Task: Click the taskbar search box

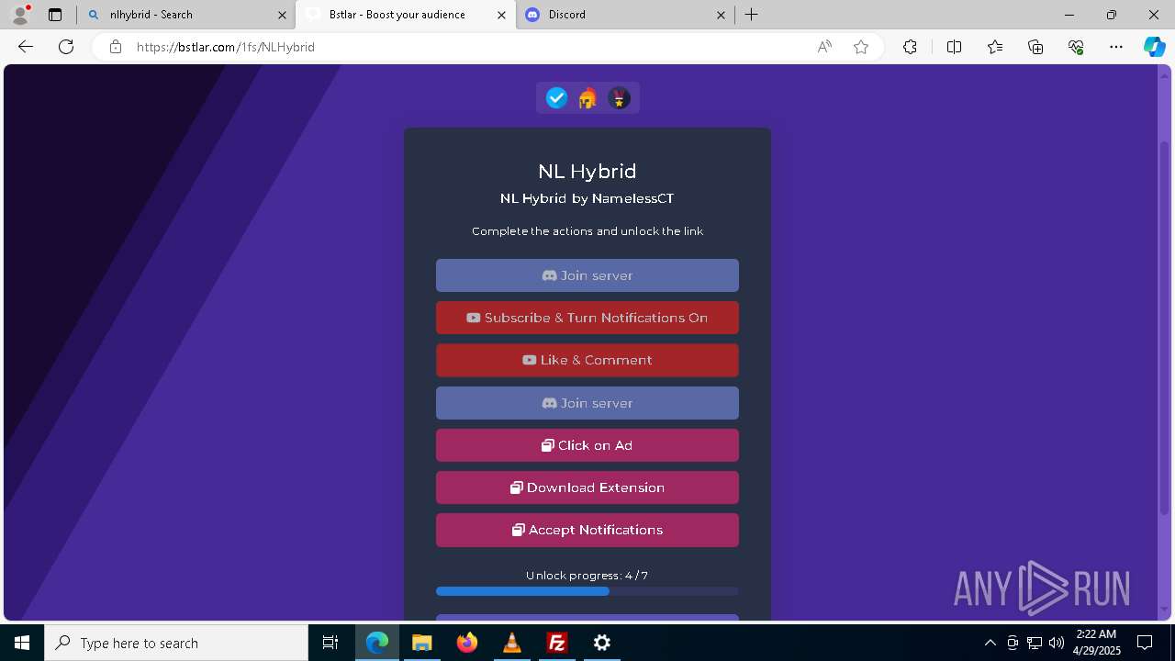Action: click(x=176, y=643)
